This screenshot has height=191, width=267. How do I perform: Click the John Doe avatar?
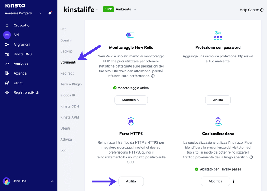pyautogui.click(x=7, y=181)
